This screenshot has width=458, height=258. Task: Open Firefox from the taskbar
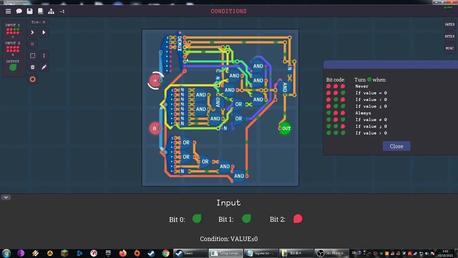pos(123,253)
